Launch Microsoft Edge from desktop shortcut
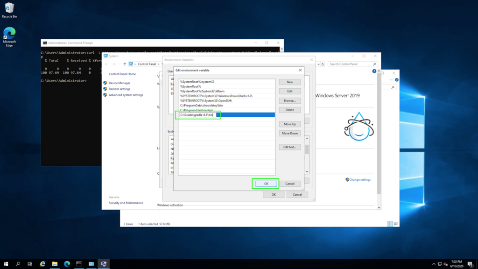This screenshot has height=269, width=478. point(9,36)
